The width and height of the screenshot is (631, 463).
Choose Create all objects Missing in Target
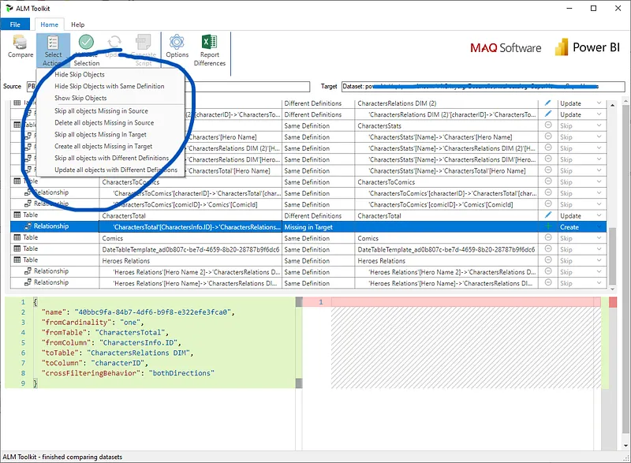tap(103, 146)
